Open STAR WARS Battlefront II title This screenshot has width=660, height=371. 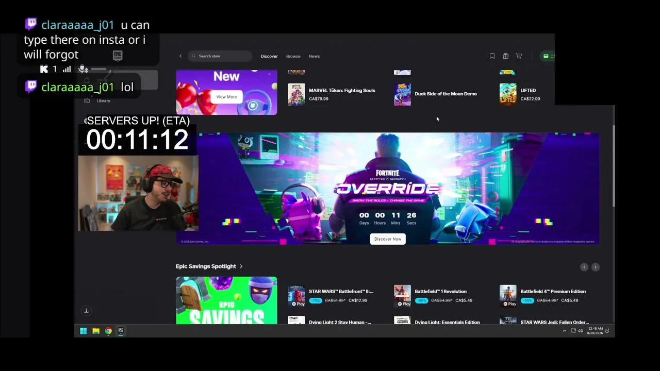pos(341,292)
